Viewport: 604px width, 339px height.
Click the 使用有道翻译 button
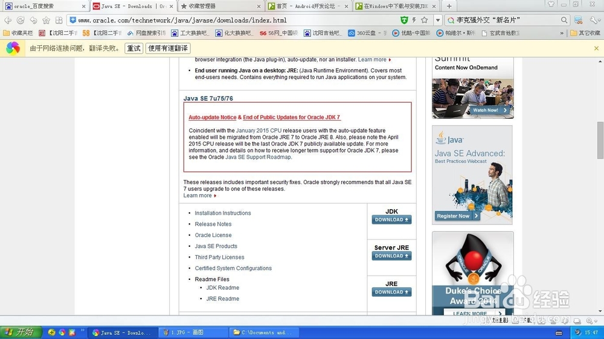[168, 48]
